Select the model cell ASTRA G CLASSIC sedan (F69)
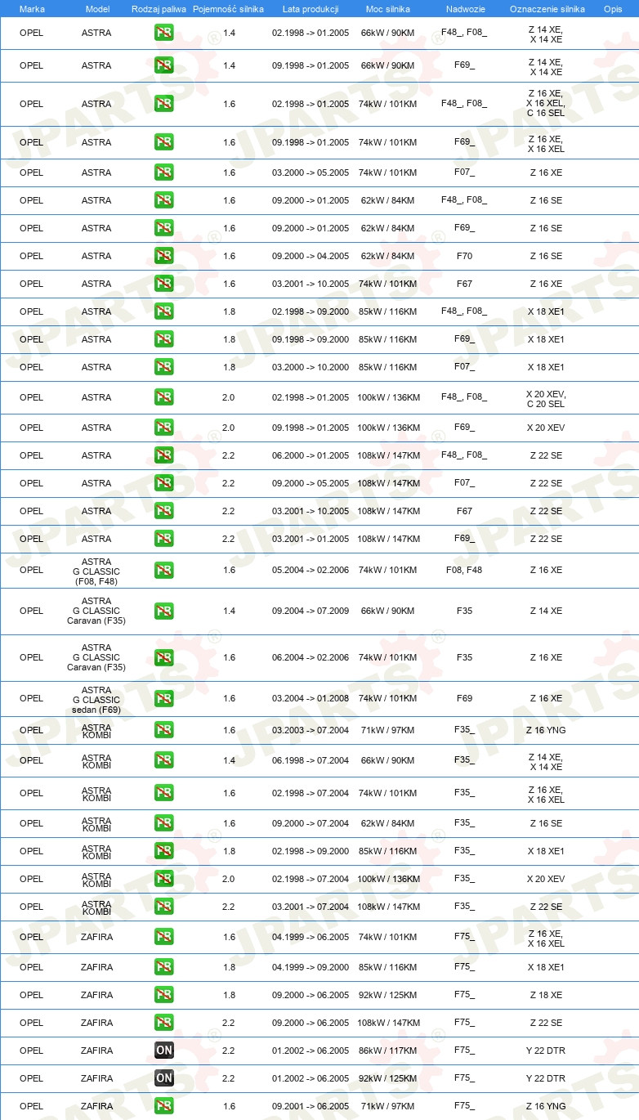 96,700
